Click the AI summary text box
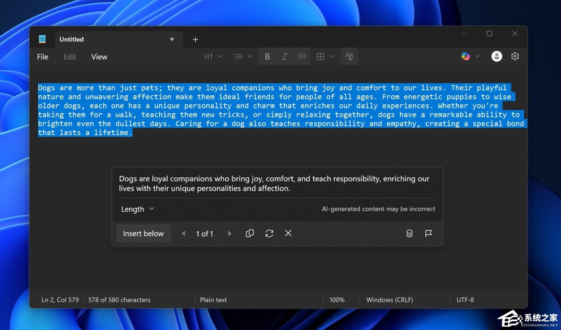This screenshot has width=561, height=330. pos(274,184)
